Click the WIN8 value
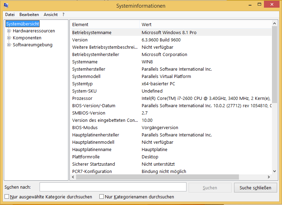Viewport: 282px width, 205px height. point(147,62)
